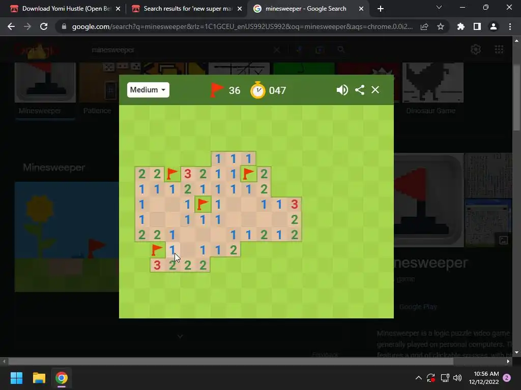Screen dimensions: 521x390
Task: Open the Extensions puzzle menu
Action: (x=461, y=26)
